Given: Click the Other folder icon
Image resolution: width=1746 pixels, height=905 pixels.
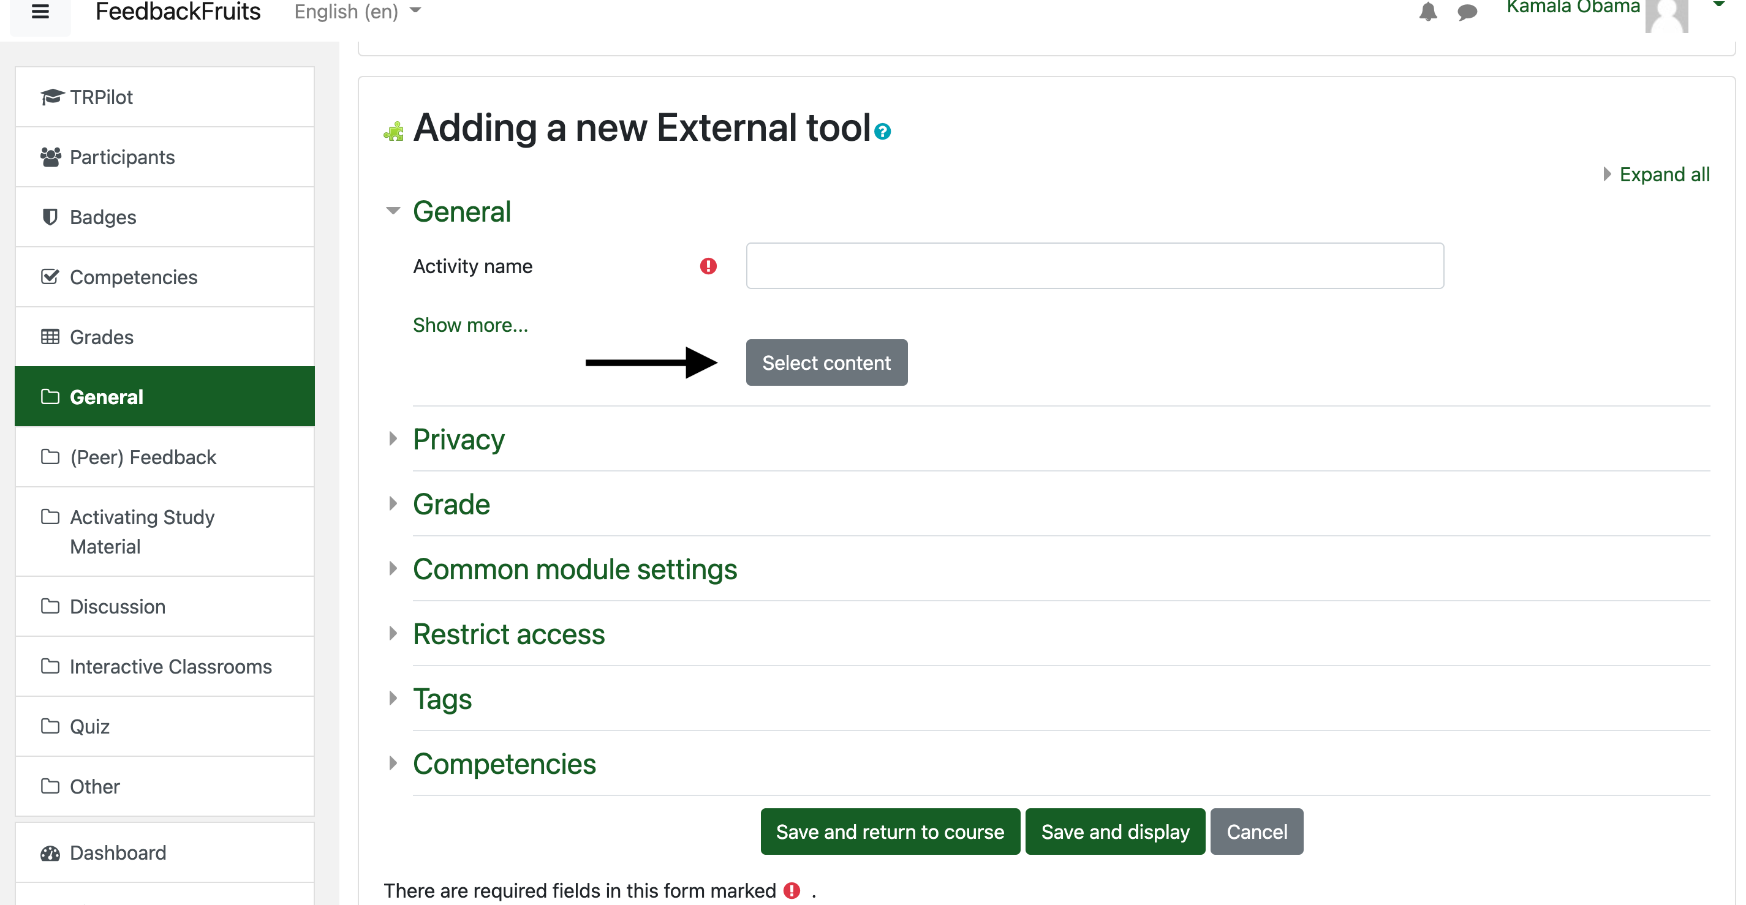Looking at the screenshot, I should pyautogui.click(x=50, y=786).
